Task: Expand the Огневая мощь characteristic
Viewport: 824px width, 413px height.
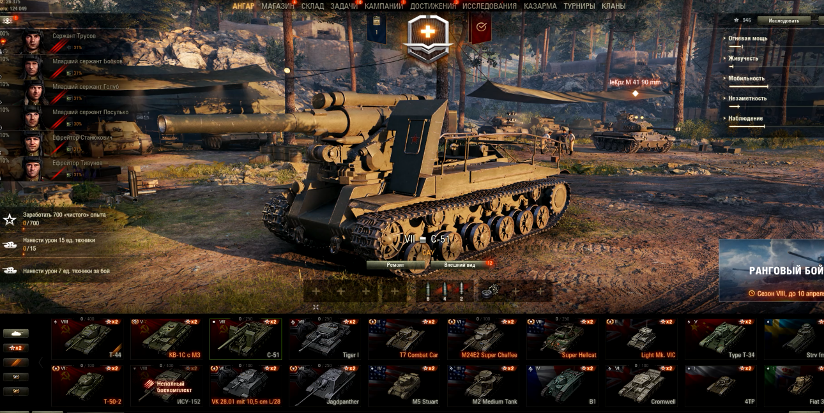Action: (747, 38)
